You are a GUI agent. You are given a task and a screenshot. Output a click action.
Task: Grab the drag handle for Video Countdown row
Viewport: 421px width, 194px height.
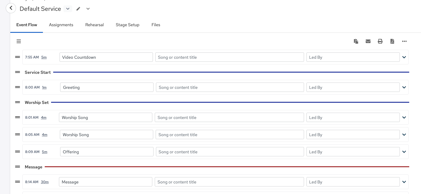(x=18, y=57)
